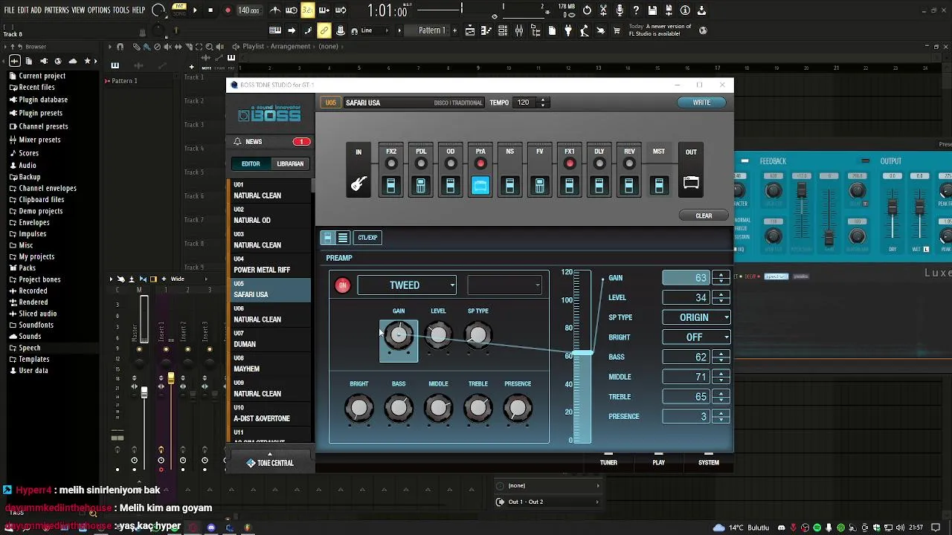The image size is (952, 535).
Task: Open TONE CENTRAL link
Action: (x=270, y=463)
